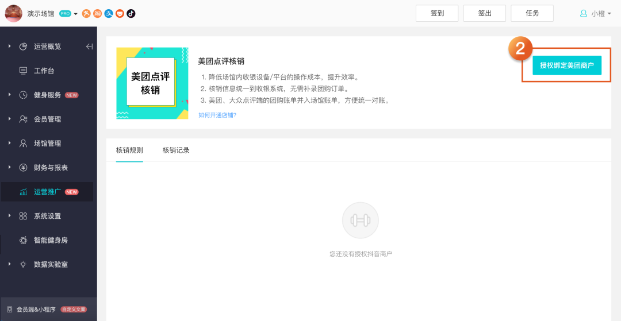This screenshot has width=621, height=321.
Task: Open the 如何开通店铺? help link
Action: click(x=217, y=115)
